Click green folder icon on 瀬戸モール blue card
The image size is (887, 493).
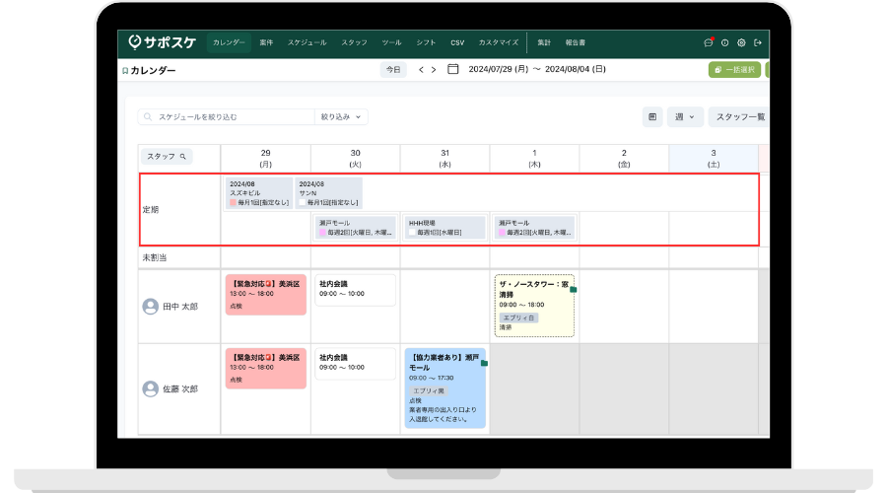(x=484, y=363)
